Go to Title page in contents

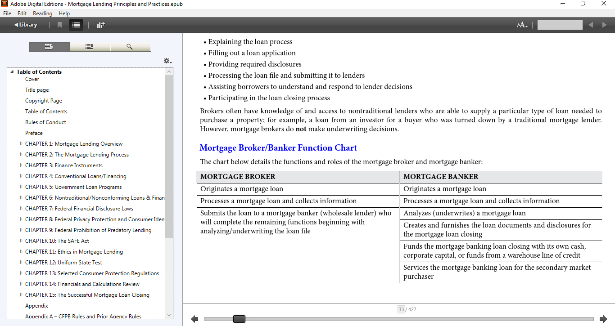(x=37, y=90)
